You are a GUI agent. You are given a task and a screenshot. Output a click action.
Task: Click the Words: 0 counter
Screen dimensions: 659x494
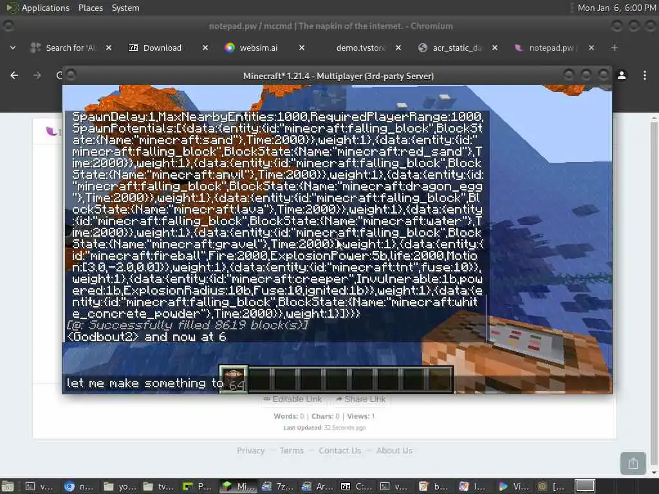[x=289, y=416]
